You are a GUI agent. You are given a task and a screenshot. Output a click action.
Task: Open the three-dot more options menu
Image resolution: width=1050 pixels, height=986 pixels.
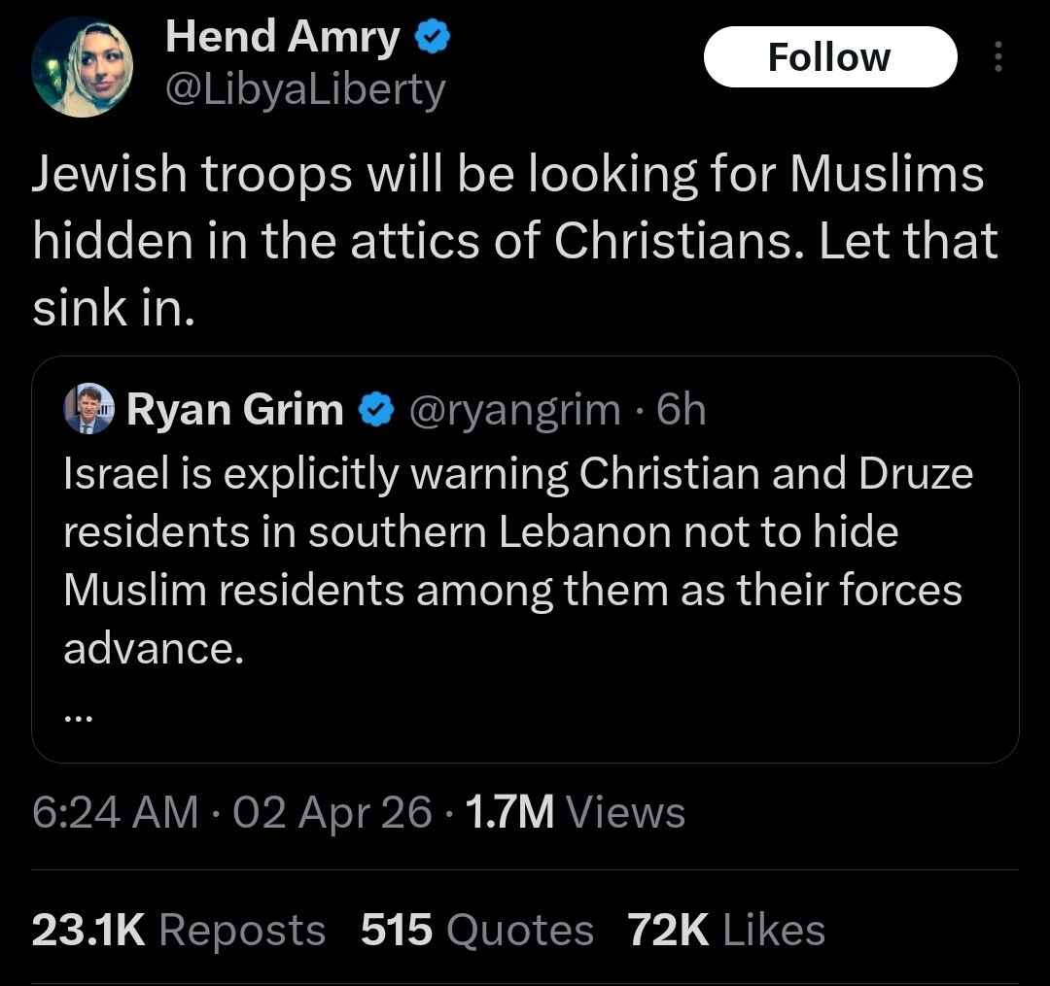pos(997,57)
